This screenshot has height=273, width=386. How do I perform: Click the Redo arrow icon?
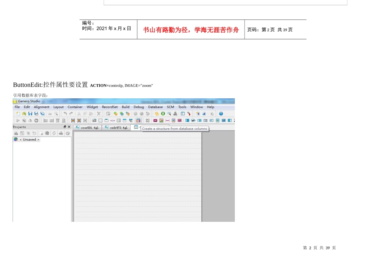tap(71, 114)
